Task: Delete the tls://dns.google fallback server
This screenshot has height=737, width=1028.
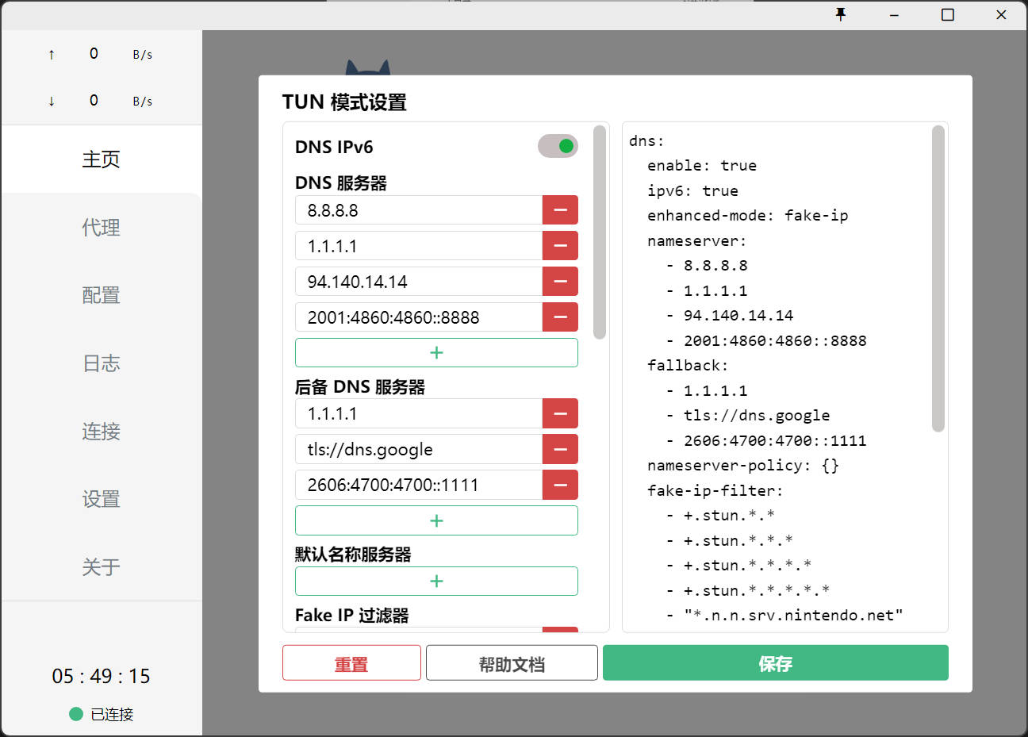Action: (x=560, y=449)
